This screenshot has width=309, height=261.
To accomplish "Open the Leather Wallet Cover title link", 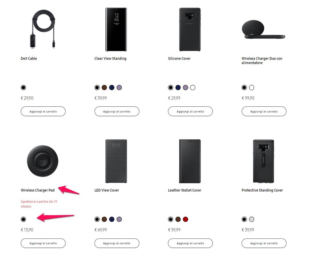I will (x=185, y=190).
